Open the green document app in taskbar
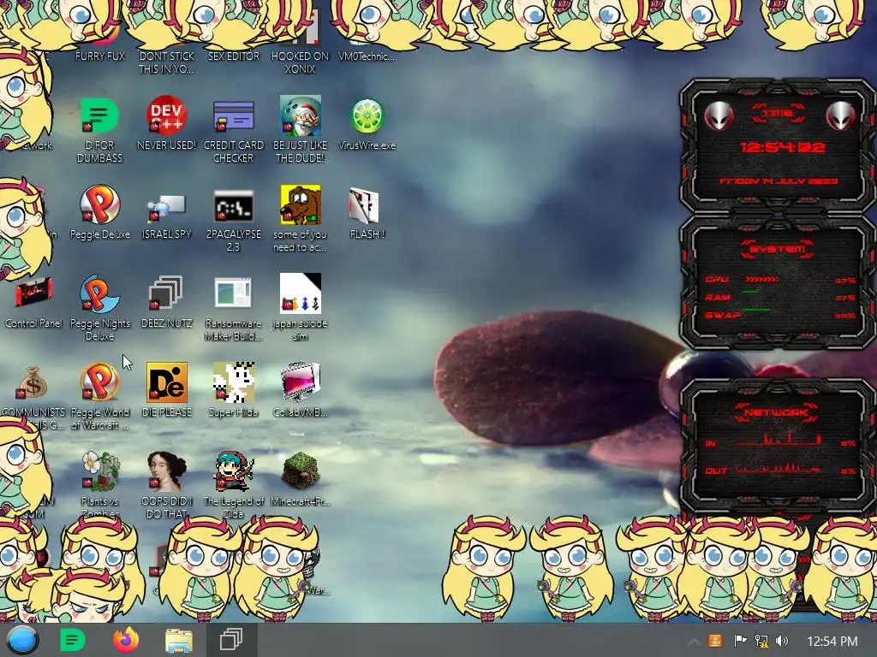The width and height of the screenshot is (877, 657). pos(73,640)
